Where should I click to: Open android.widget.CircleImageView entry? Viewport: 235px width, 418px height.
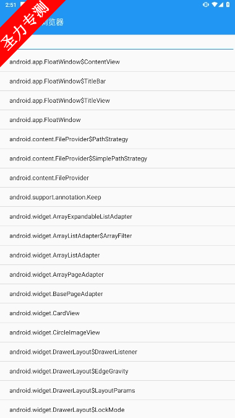coord(117,333)
